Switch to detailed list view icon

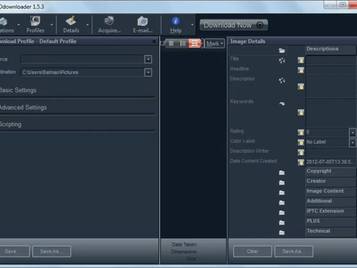coord(183,43)
